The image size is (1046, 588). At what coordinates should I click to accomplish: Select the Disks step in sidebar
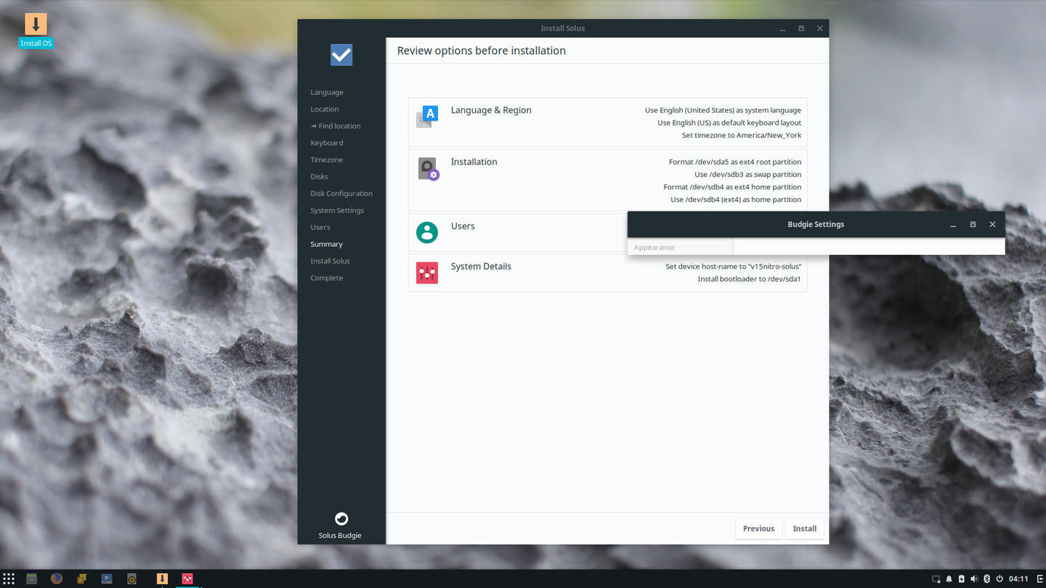[320, 176]
